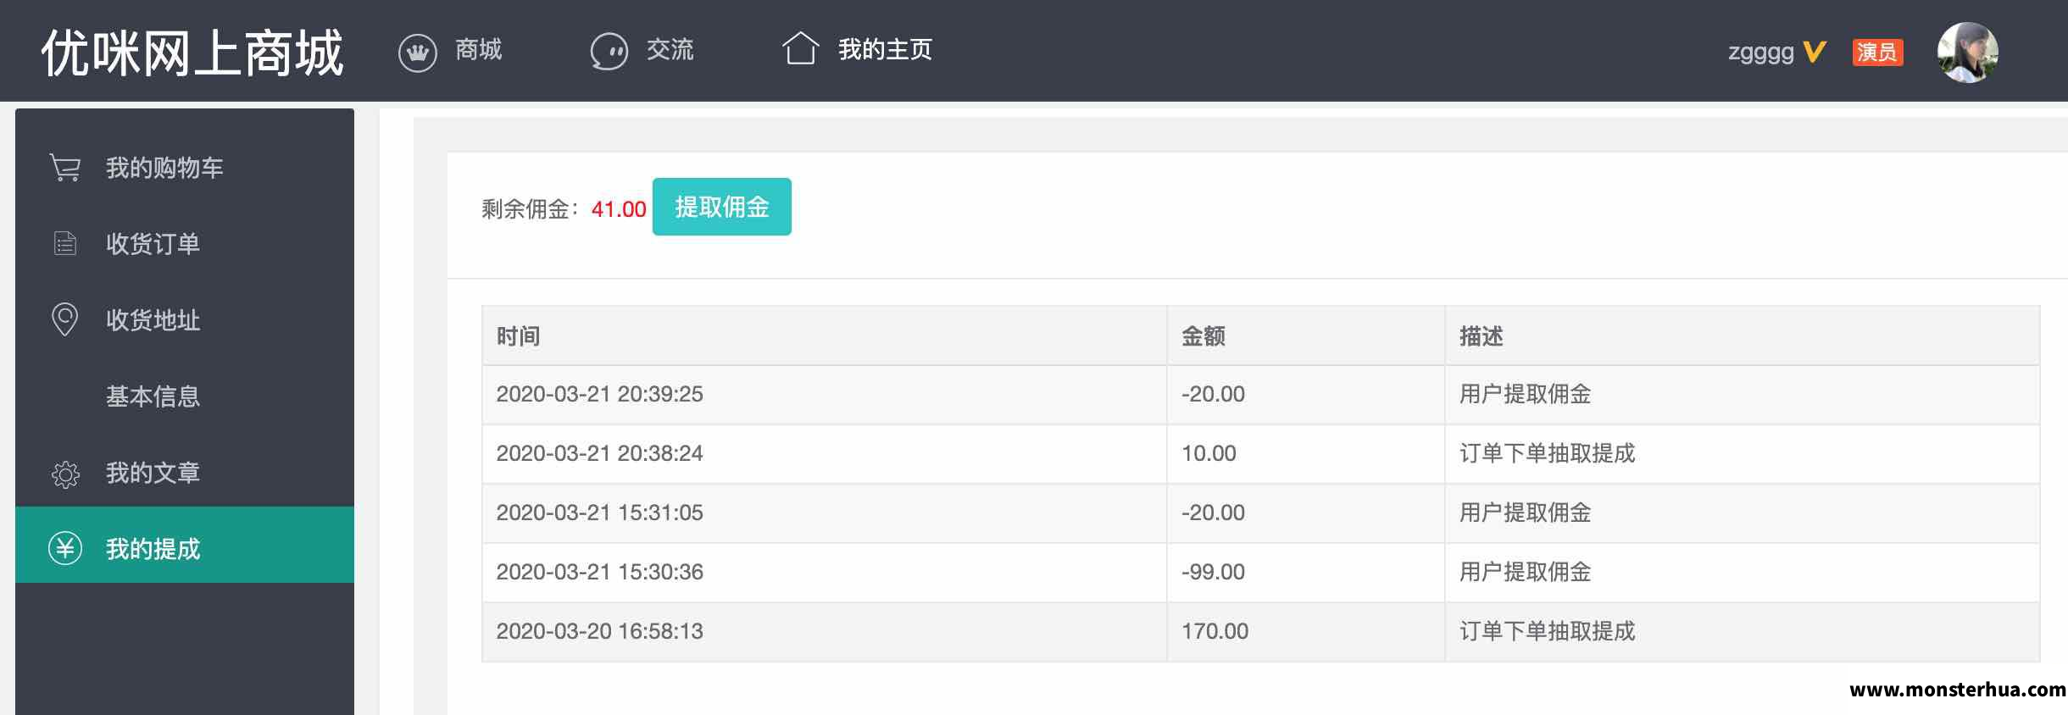Click the 优咪网上商城 site logo

point(192,53)
